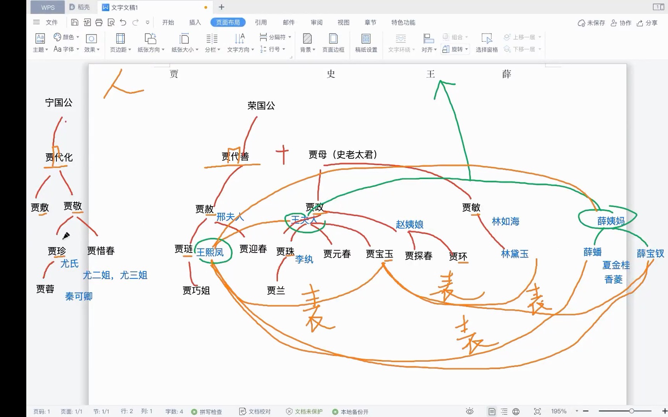Open the quick access toolbar customize arrow
Screen dimensions: 668x417
147,23
